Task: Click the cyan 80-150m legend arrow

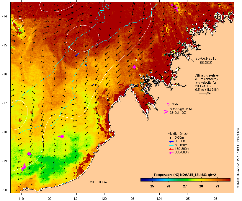Action: 171,145
